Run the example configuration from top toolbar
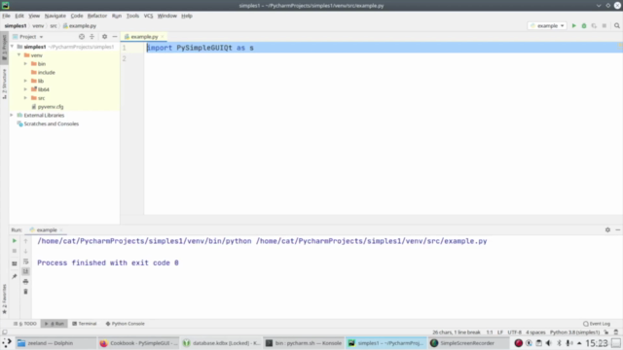 [x=573, y=26]
